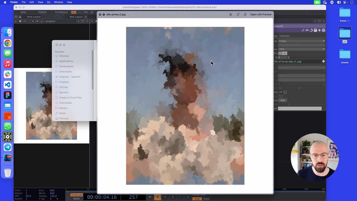Open the Window menu in menu bar
The height and width of the screenshot is (201, 357).
tap(59, 2)
